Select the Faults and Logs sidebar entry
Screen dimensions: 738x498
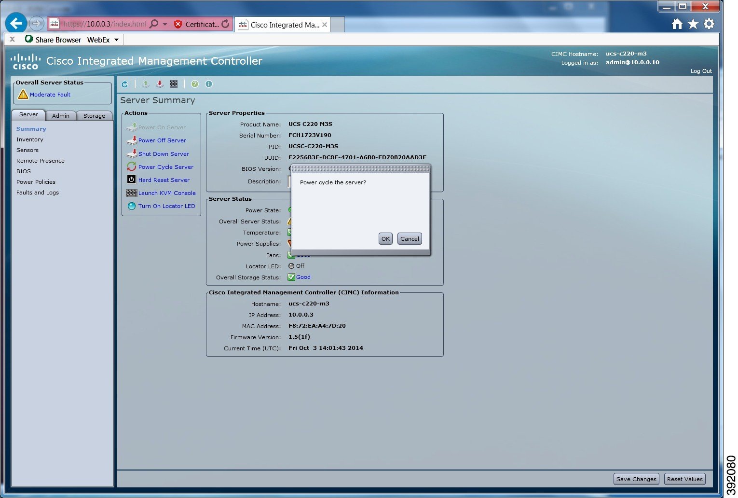[38, 192]
